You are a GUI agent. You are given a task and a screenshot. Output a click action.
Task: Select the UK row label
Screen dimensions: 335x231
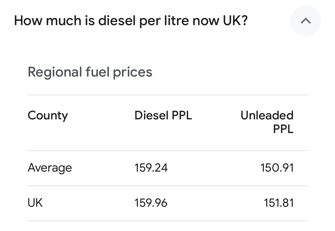[35, 203]
